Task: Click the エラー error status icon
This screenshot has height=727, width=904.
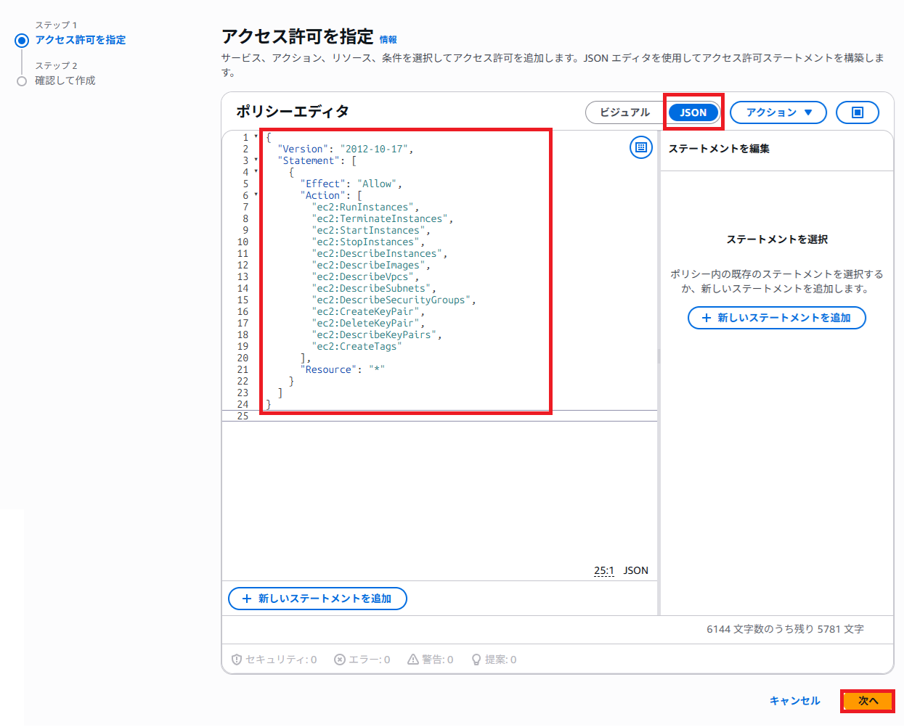Action: (340, 660)
